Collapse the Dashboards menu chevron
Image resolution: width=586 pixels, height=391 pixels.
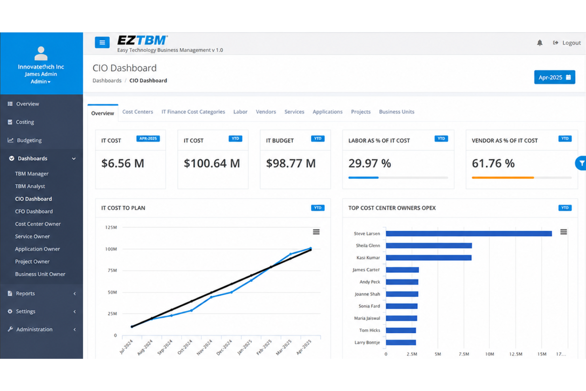[x=74, y=158]
